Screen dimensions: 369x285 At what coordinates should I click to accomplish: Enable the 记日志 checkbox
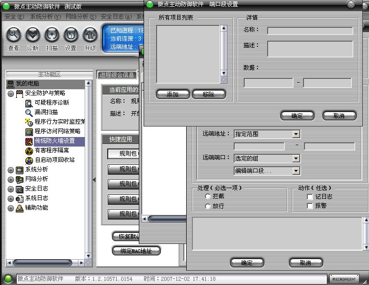310,197
